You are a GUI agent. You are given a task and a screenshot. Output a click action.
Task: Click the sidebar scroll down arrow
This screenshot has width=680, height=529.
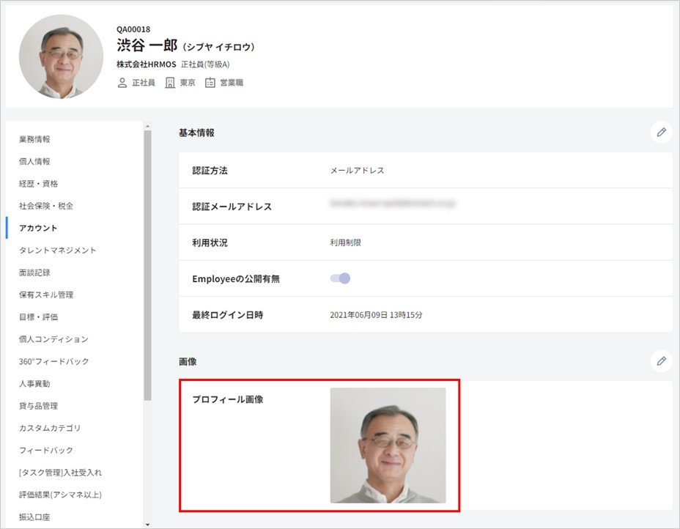click(147, 523)
